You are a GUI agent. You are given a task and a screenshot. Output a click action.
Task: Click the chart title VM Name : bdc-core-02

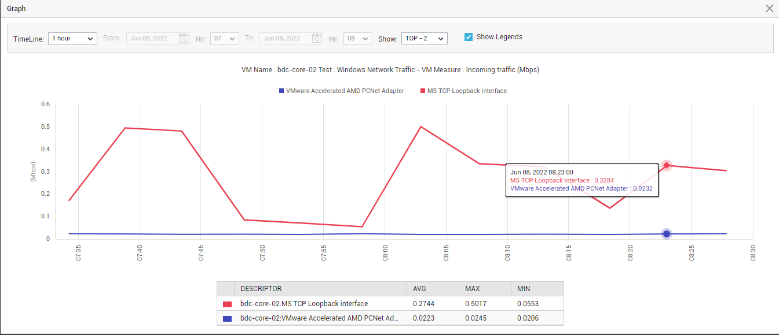pos(390,70)
